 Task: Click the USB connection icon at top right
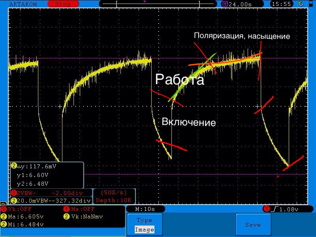pyautogui.click(x=301, y=4)
